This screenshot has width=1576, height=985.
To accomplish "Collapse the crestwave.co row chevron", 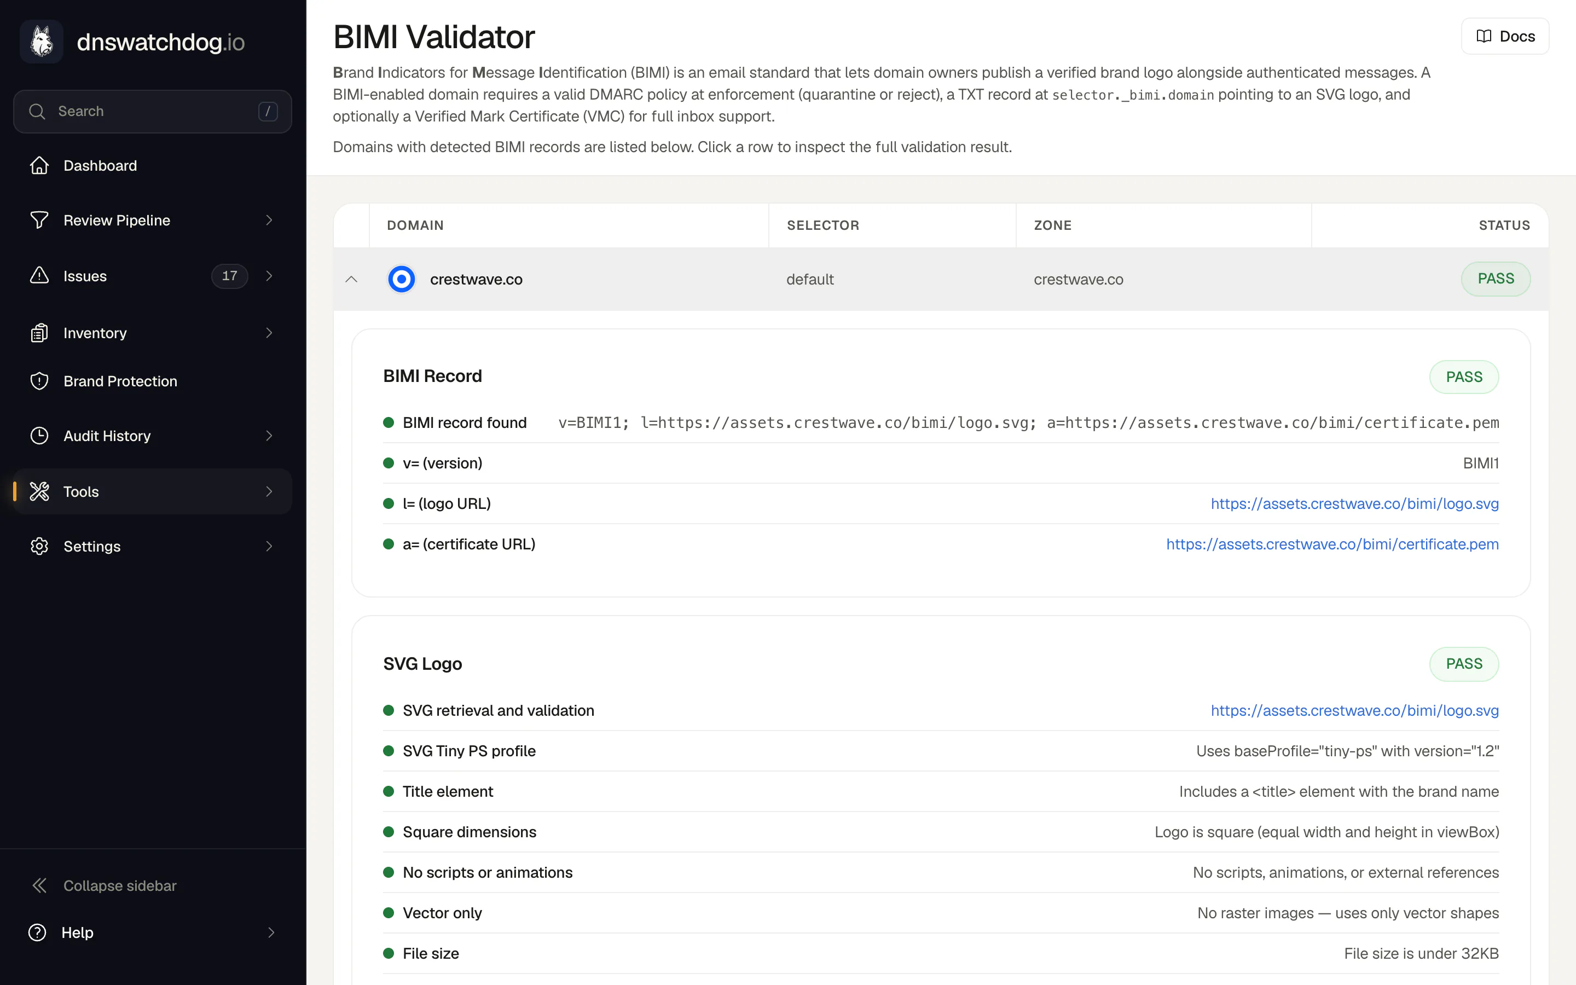I will point(351,279).
